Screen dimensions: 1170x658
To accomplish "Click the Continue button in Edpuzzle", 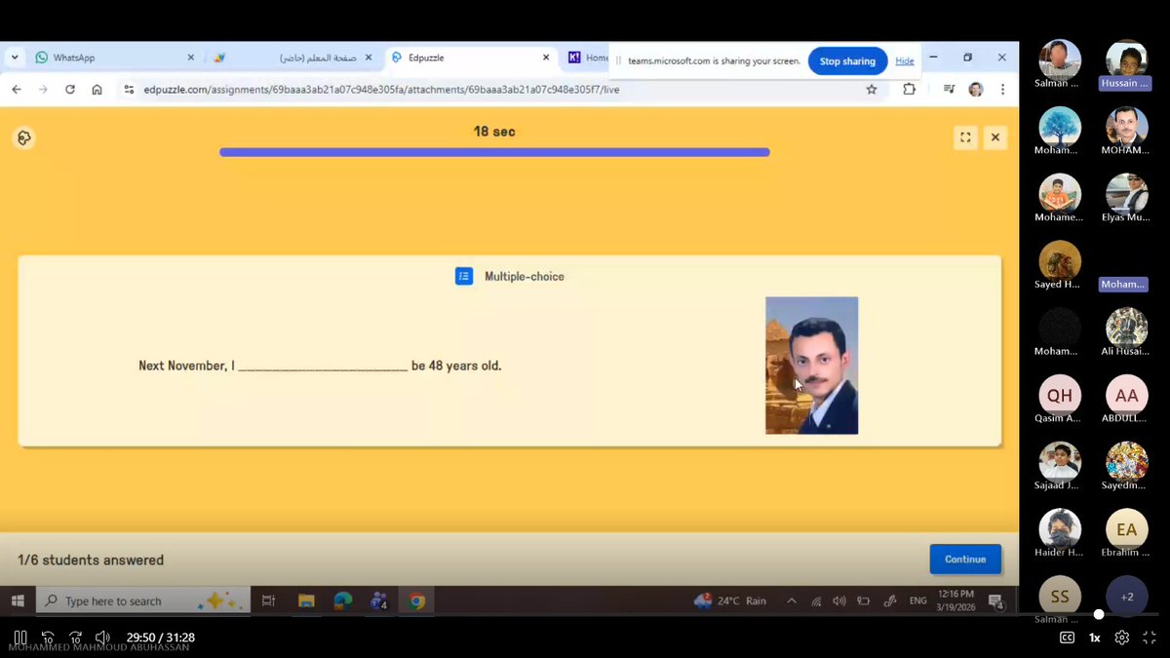I will 965,559.
